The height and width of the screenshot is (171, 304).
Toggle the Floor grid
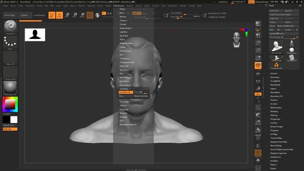click(x=258, y=74)
